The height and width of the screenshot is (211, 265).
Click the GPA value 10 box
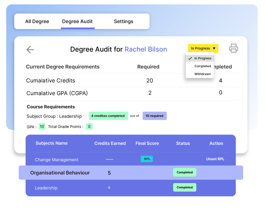tap(42, 127)
